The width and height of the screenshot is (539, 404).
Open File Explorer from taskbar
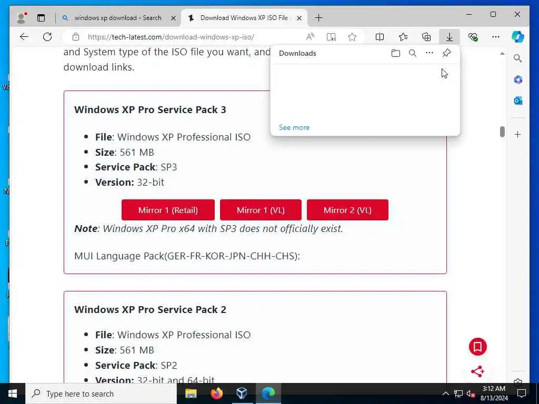(x=191, y=393)
